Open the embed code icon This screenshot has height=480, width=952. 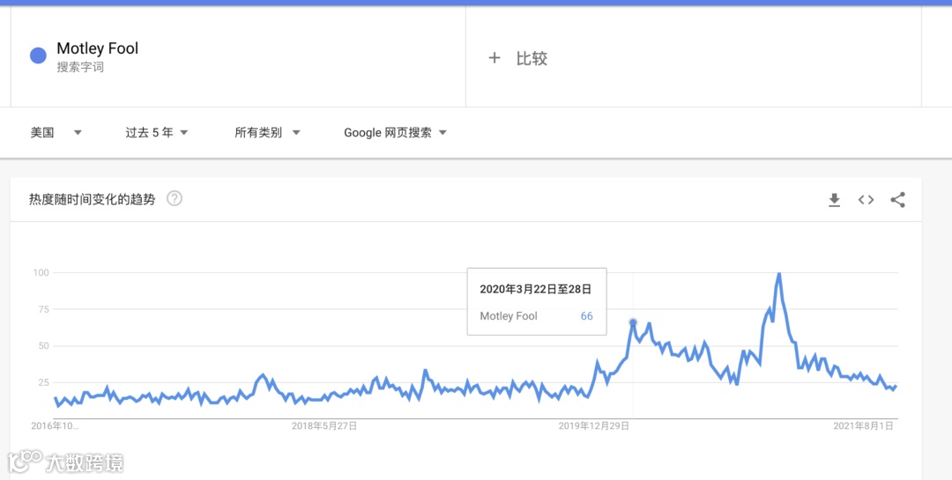click(x=866, y=200)
